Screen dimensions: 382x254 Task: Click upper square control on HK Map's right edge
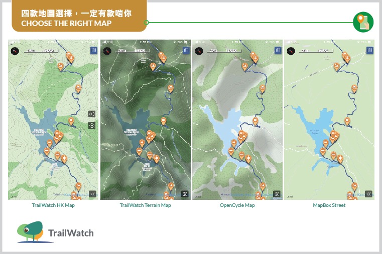(92, 114)
